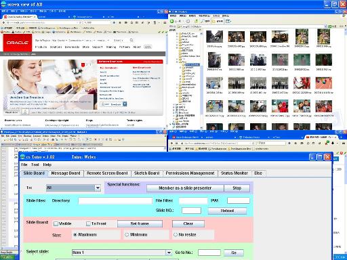Toggle the Folders pane button in Explorer

218,21
